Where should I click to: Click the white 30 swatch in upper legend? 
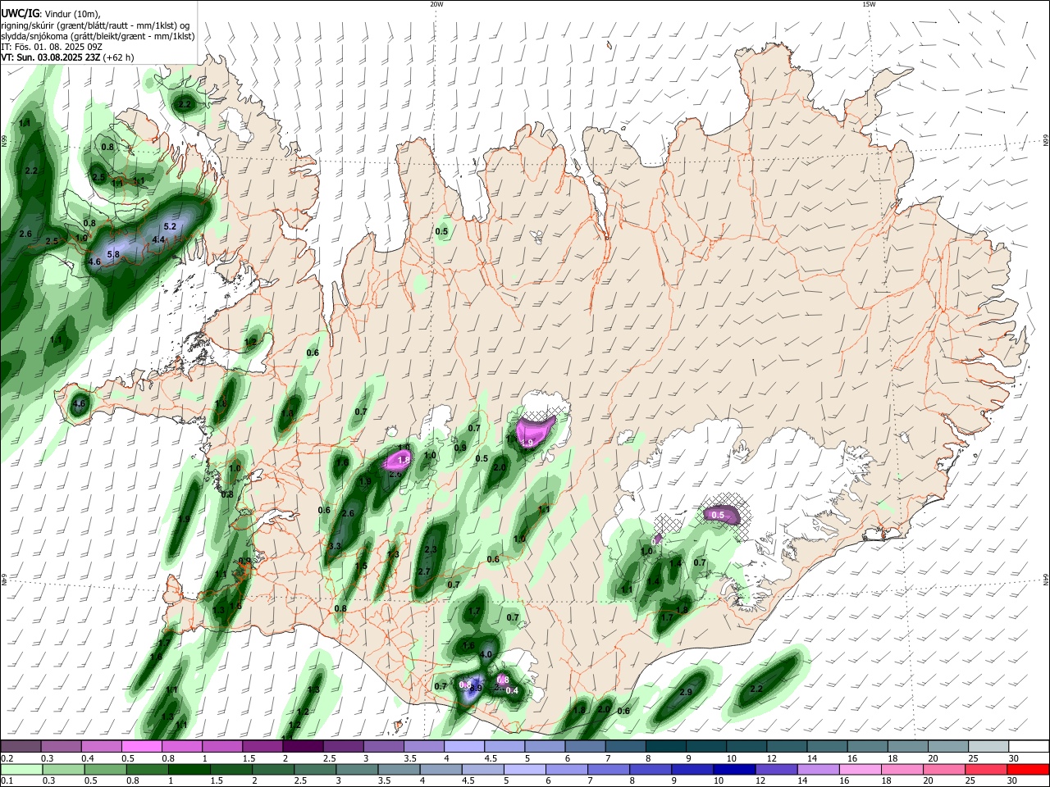1029,747
